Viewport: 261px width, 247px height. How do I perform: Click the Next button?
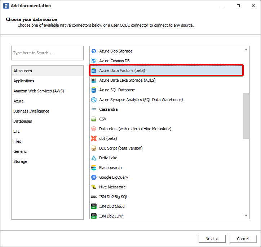212,239
